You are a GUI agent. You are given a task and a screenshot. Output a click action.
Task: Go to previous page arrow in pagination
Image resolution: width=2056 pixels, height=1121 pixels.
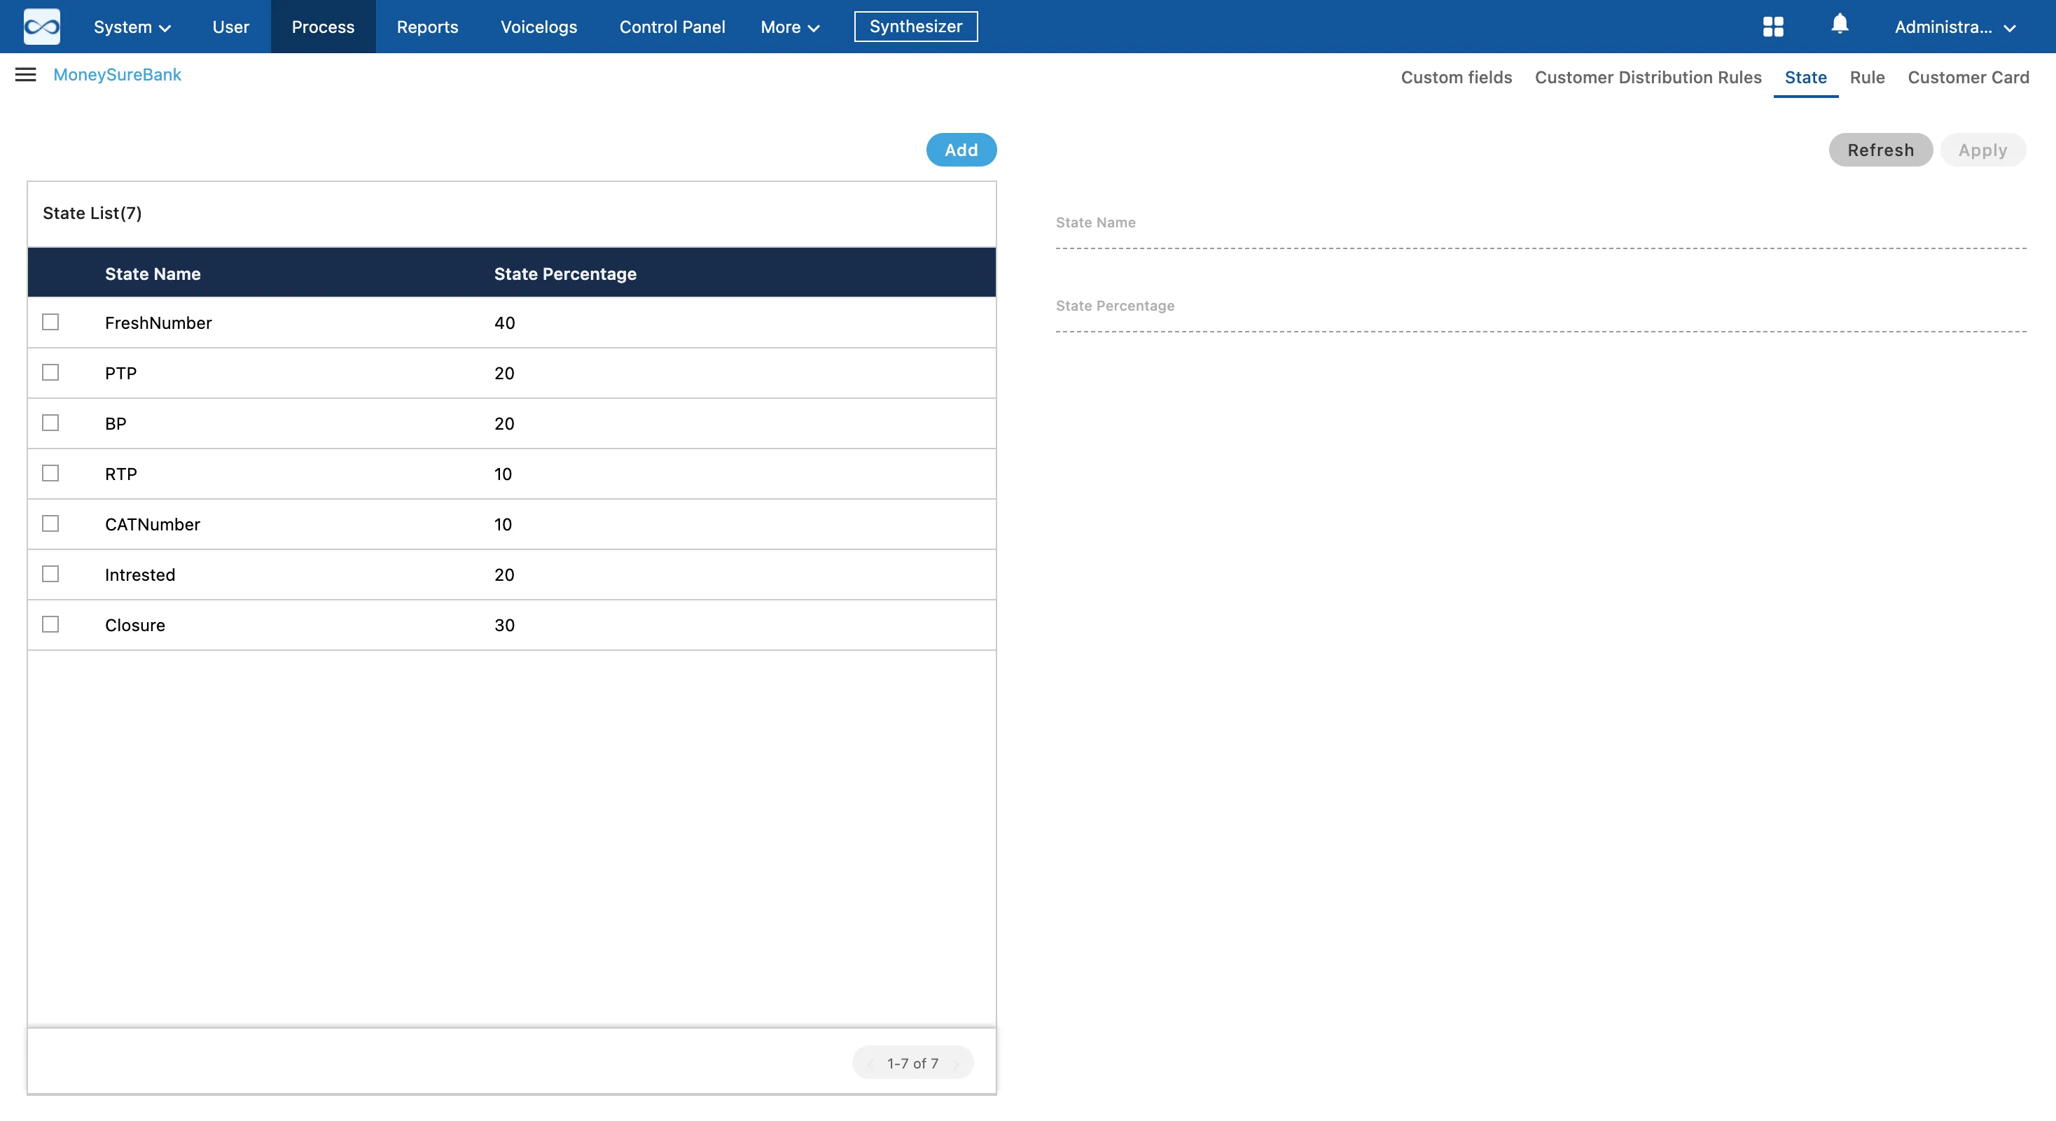[x=870, y=1064]
